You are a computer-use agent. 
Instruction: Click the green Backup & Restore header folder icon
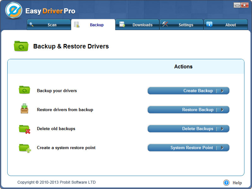point(21,46)
